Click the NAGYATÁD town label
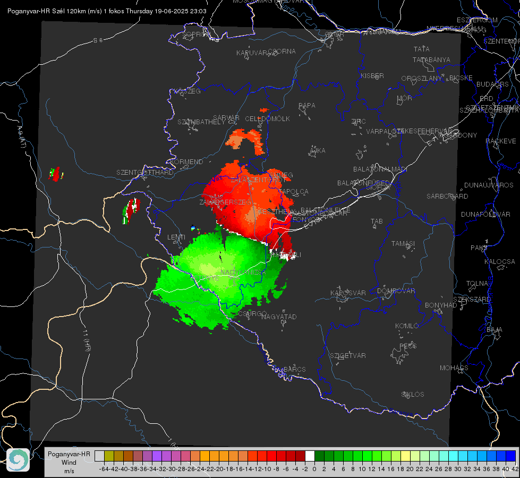 [x=279, y=317]
